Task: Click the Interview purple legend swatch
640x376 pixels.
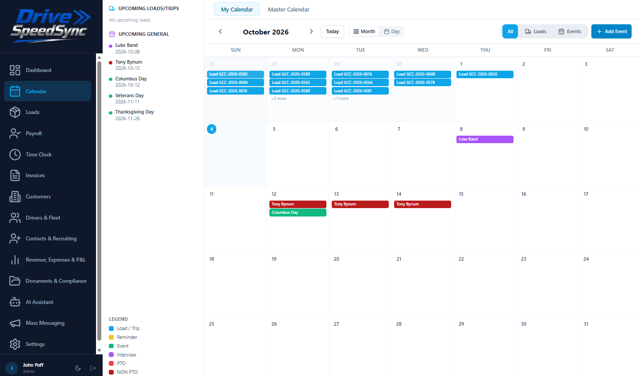Action: (111, 355)
